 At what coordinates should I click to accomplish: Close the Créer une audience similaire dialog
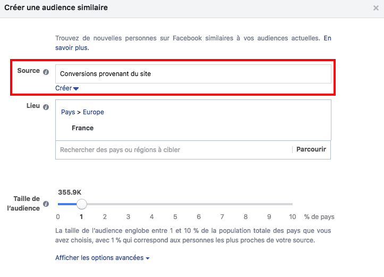[x=376, y=9]
